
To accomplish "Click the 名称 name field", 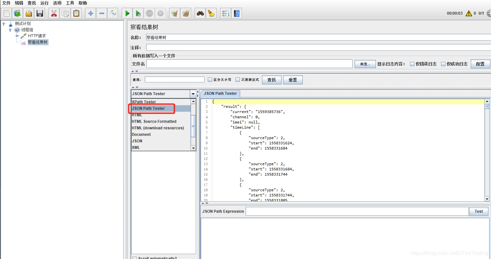I will click(318, 37).
